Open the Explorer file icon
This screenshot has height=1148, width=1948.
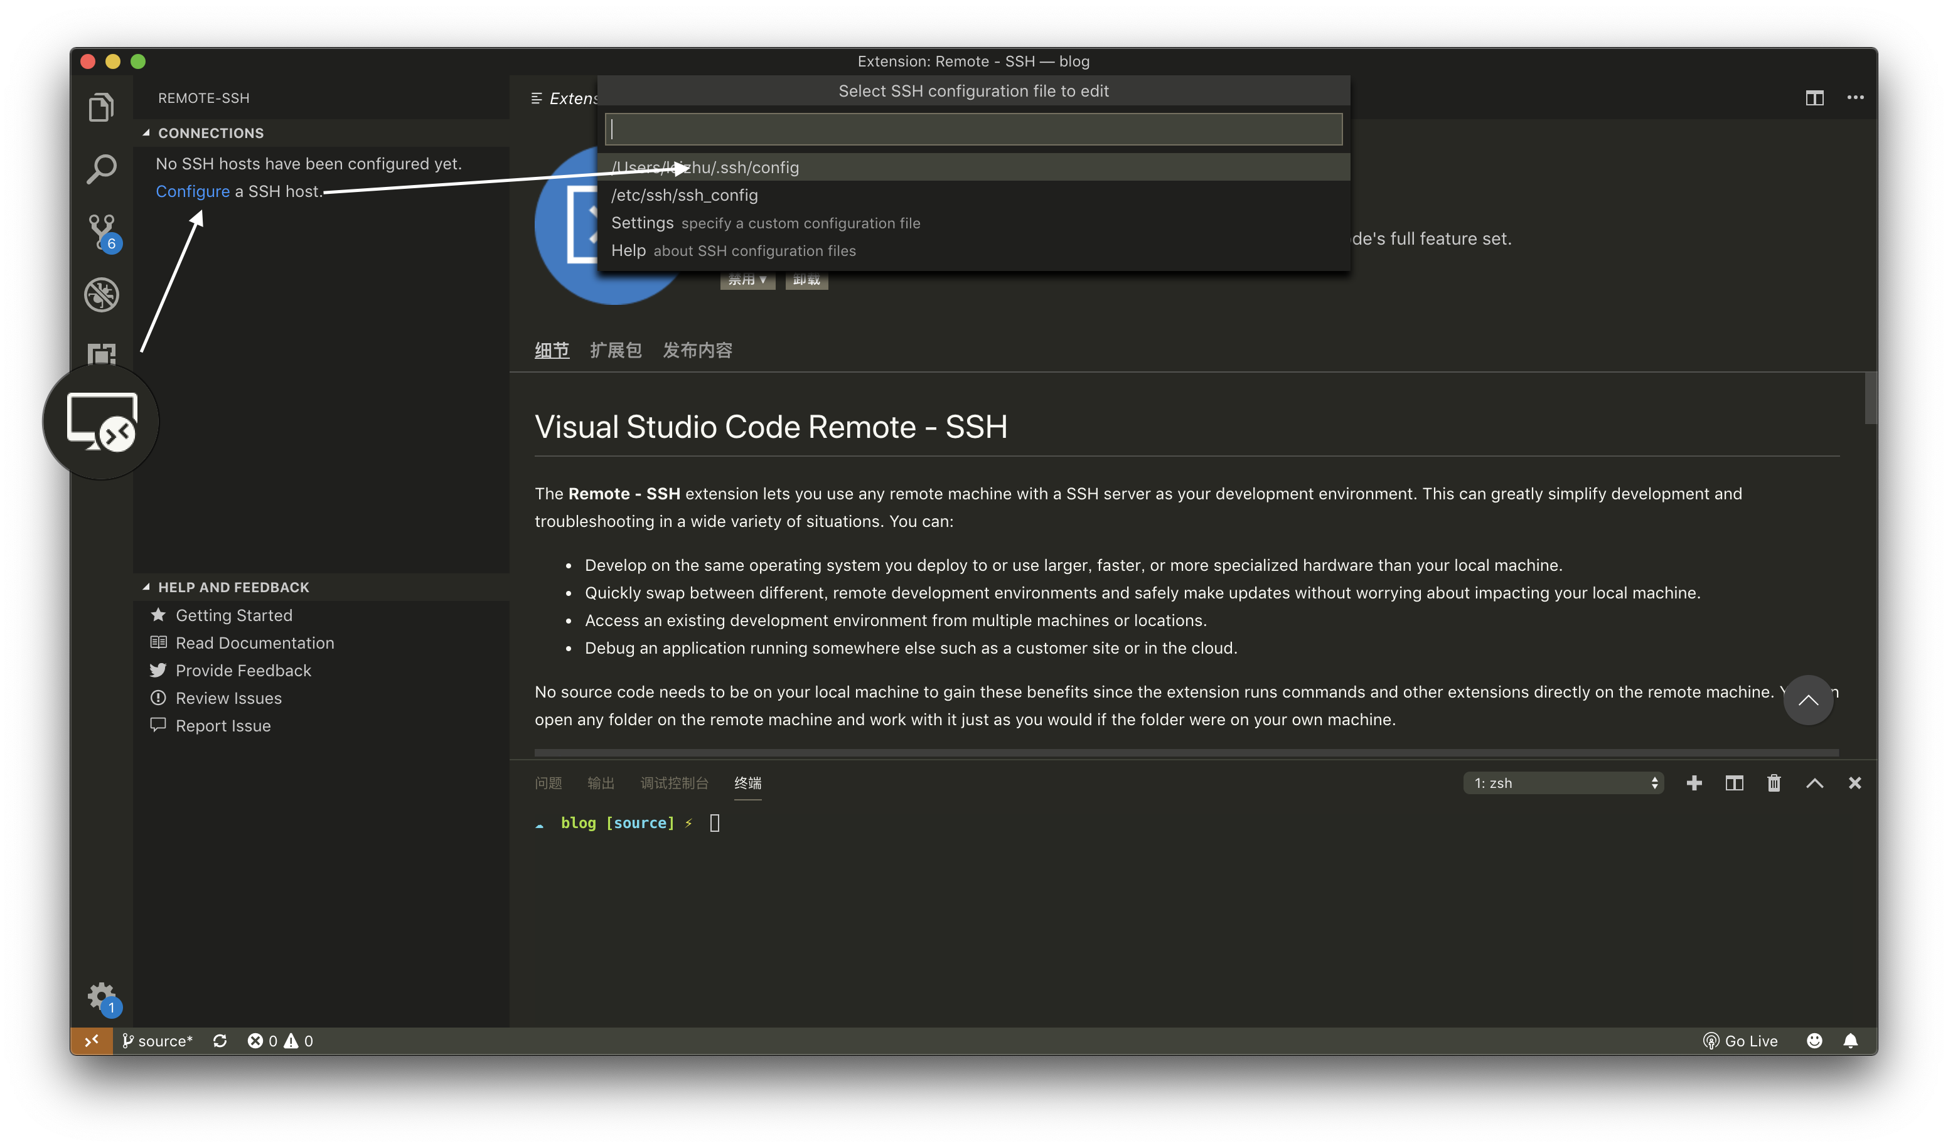point(100,107)
